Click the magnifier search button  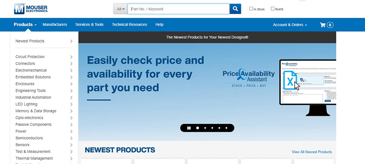click(x=235, y=9)
